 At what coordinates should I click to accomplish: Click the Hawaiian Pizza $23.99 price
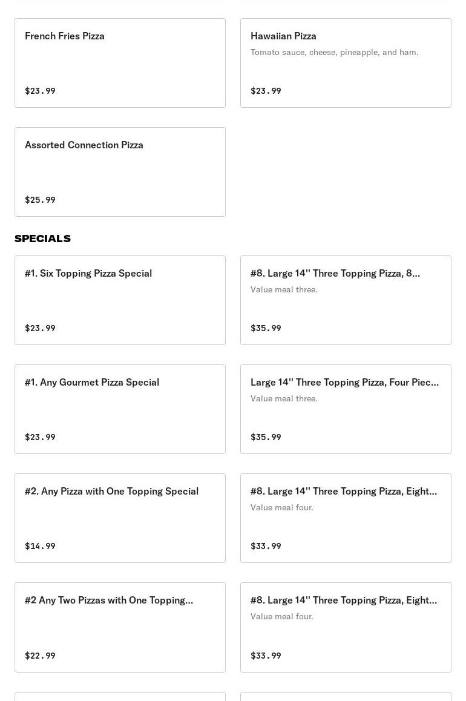(266, 91)
